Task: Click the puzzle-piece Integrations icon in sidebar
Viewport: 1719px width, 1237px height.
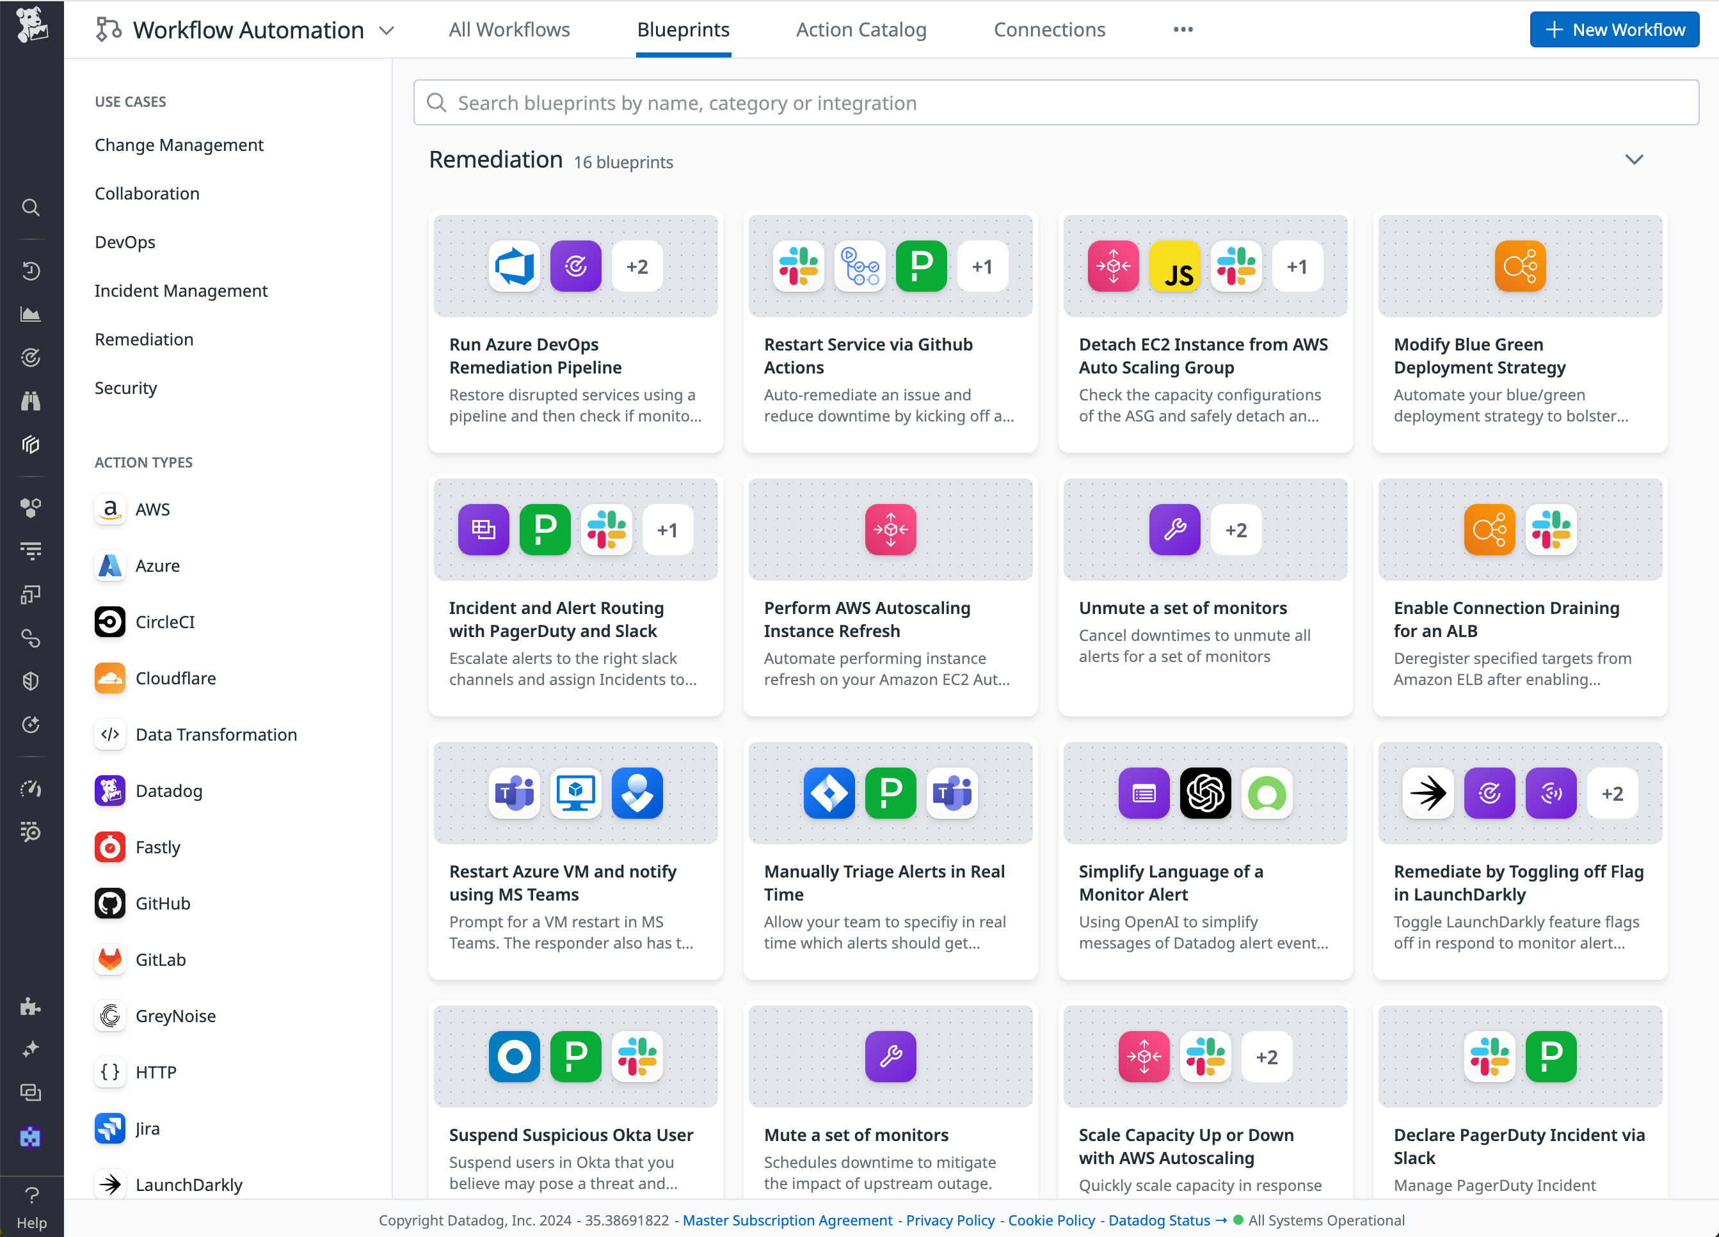Action: coord(31,1007)
